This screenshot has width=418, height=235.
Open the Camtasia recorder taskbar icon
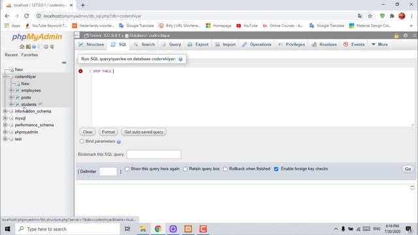point(203,229)
